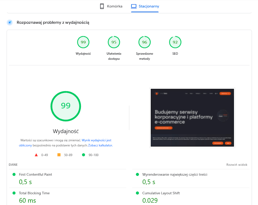Viewport: 258px width, 205px height.
Task: Switch to the Stacjonarny tab
Action: coord(145,6)
